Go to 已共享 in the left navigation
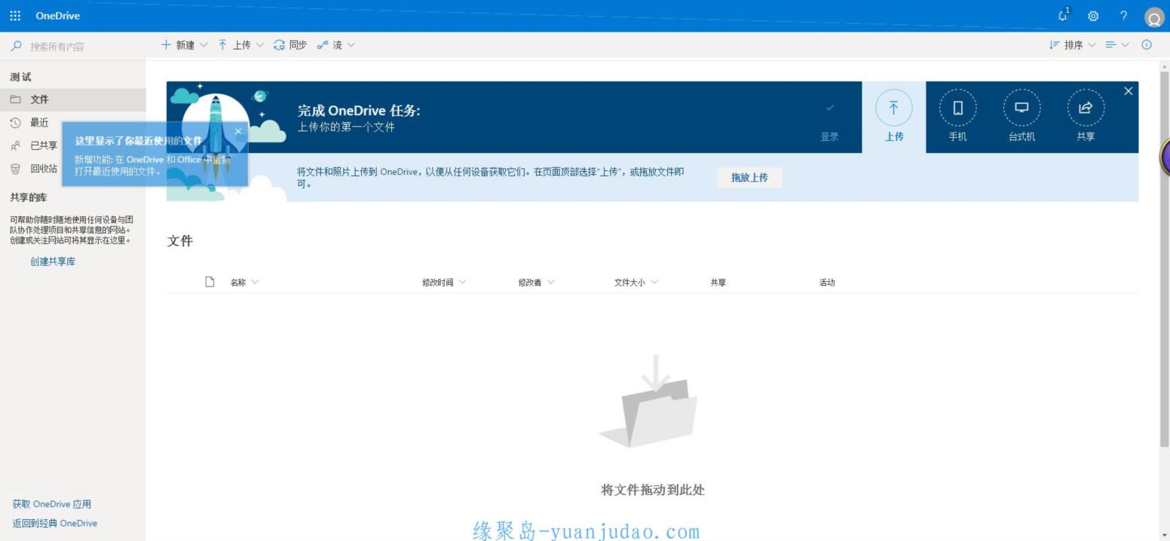This screenshot has height=541, width=1170. (44, 146)
